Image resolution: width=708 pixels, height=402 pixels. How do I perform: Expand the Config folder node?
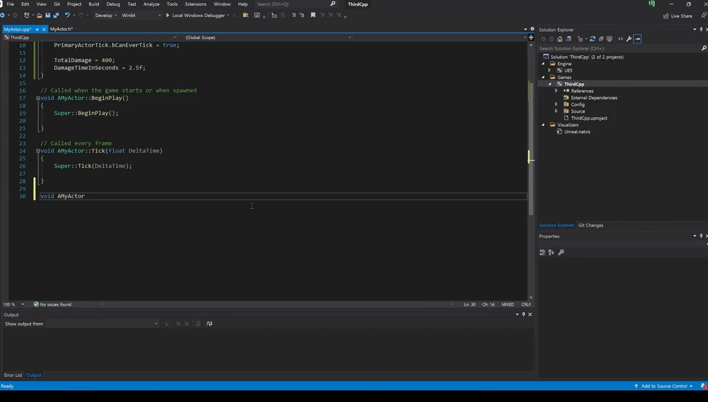click(556, 105)
